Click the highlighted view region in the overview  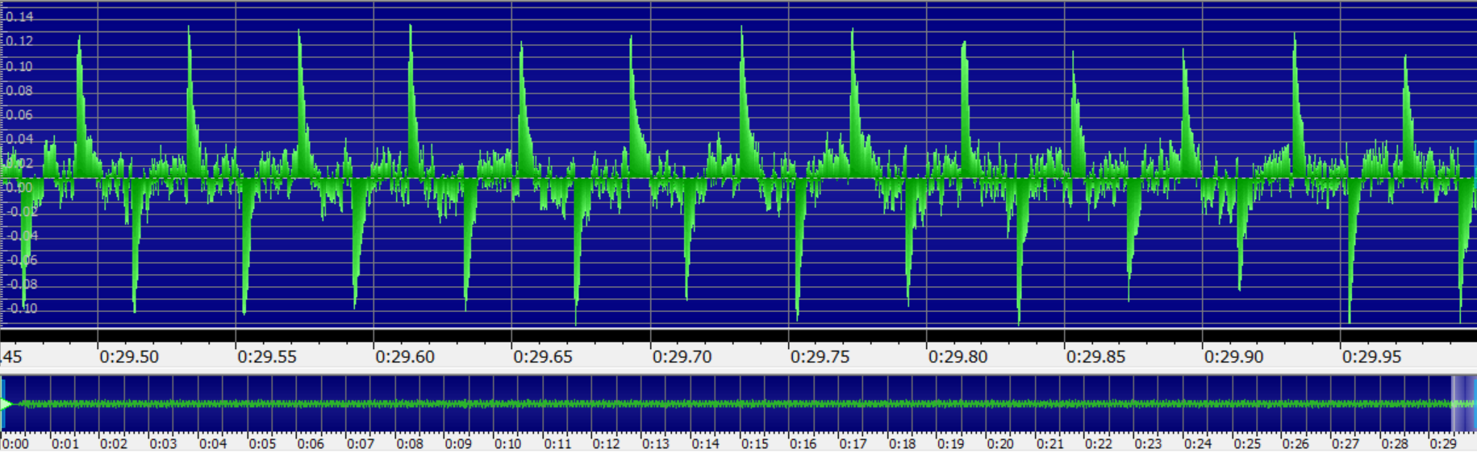[x=1462, y=404]
